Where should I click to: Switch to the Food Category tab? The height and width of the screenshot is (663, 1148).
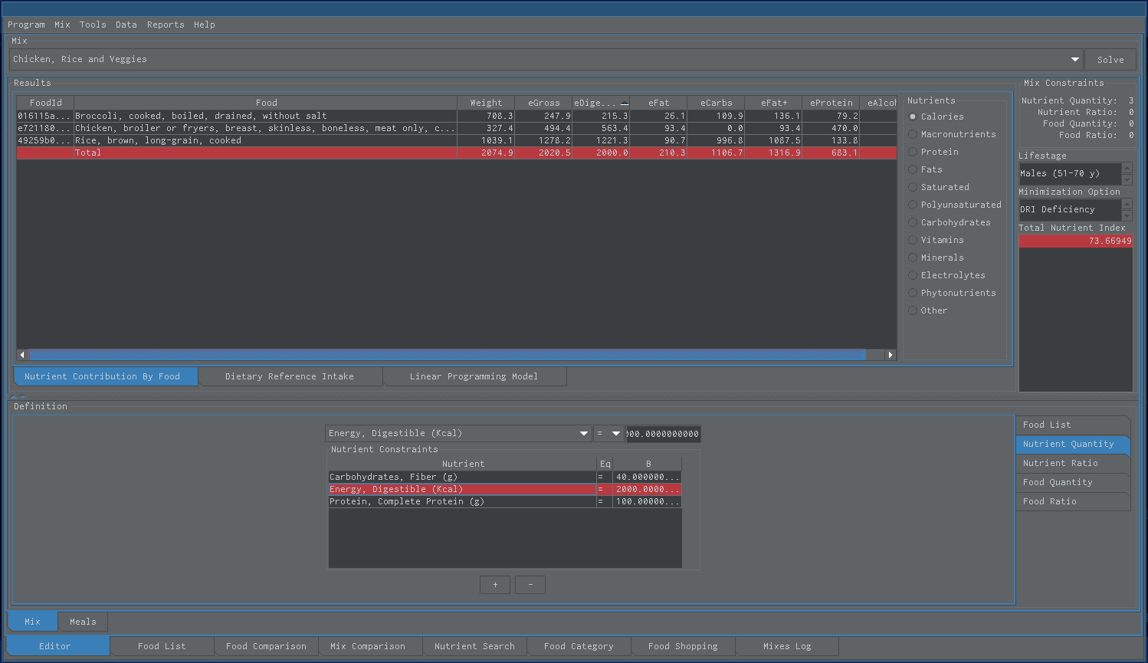click(x=579, y=646)
